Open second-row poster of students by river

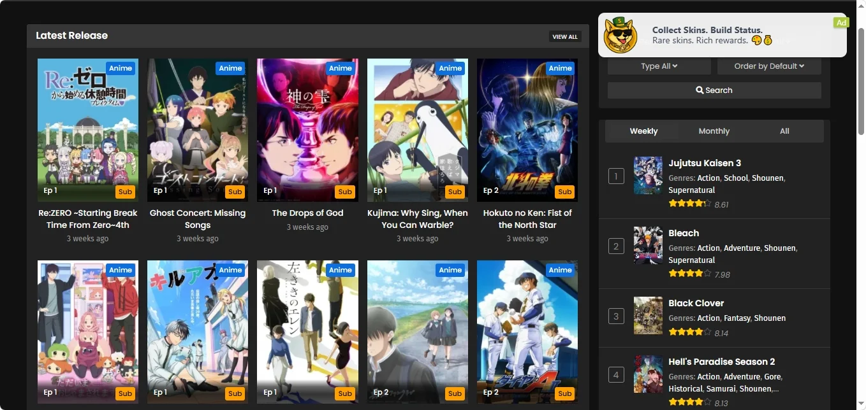point(418,332)
